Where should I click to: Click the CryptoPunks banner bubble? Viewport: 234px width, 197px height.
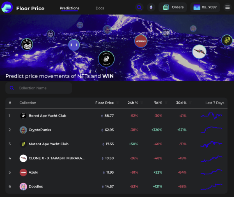107,30
